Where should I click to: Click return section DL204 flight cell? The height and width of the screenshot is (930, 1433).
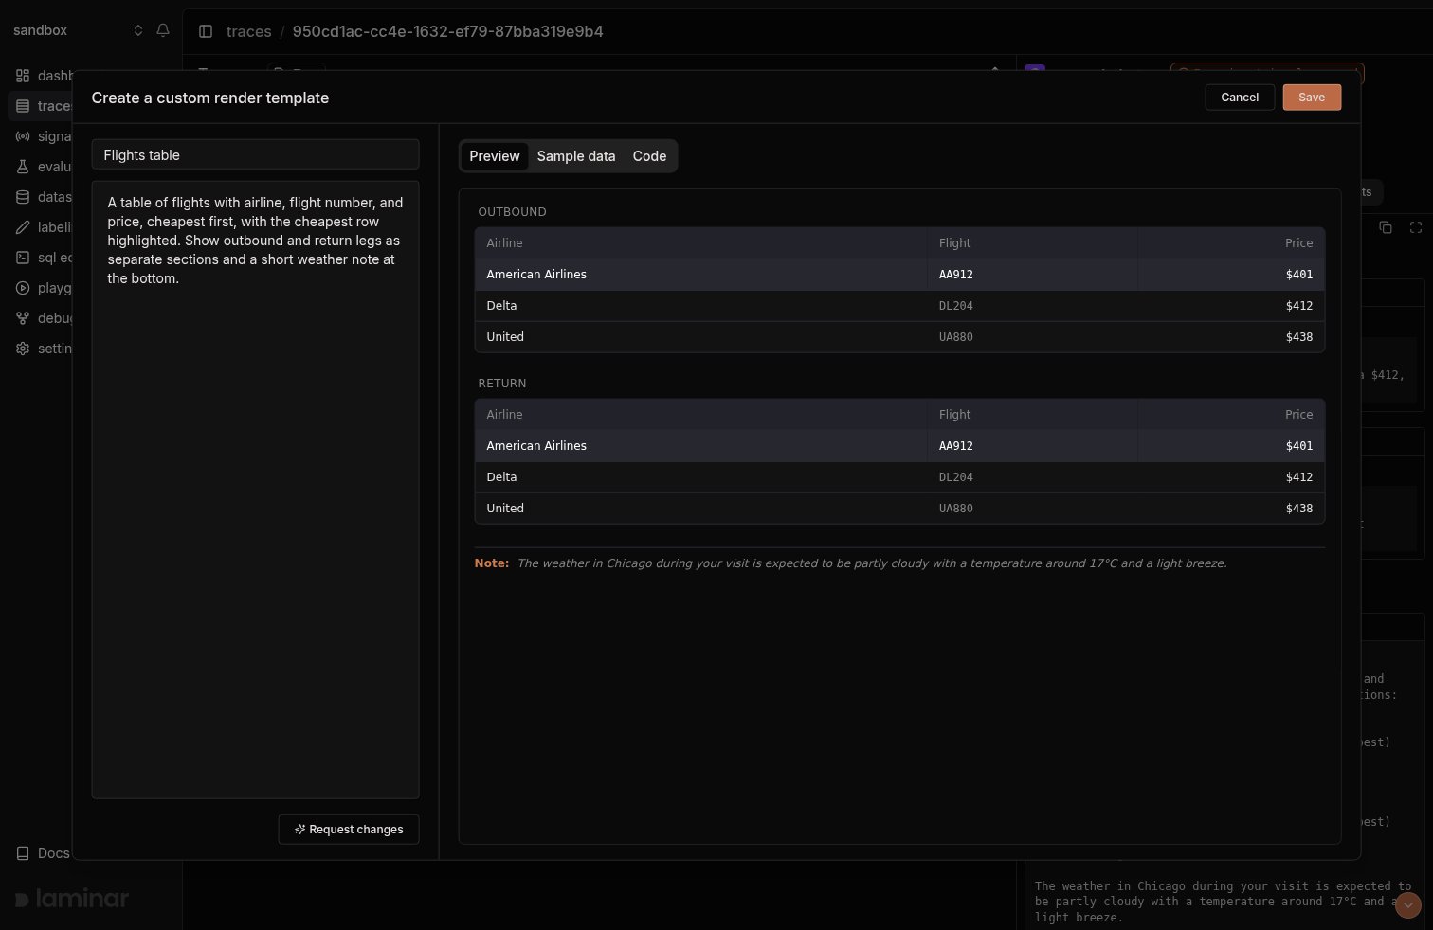click(1032, 477)
